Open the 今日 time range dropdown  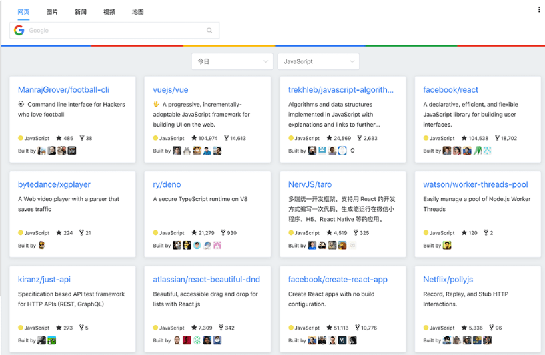(x=232, y=61)
